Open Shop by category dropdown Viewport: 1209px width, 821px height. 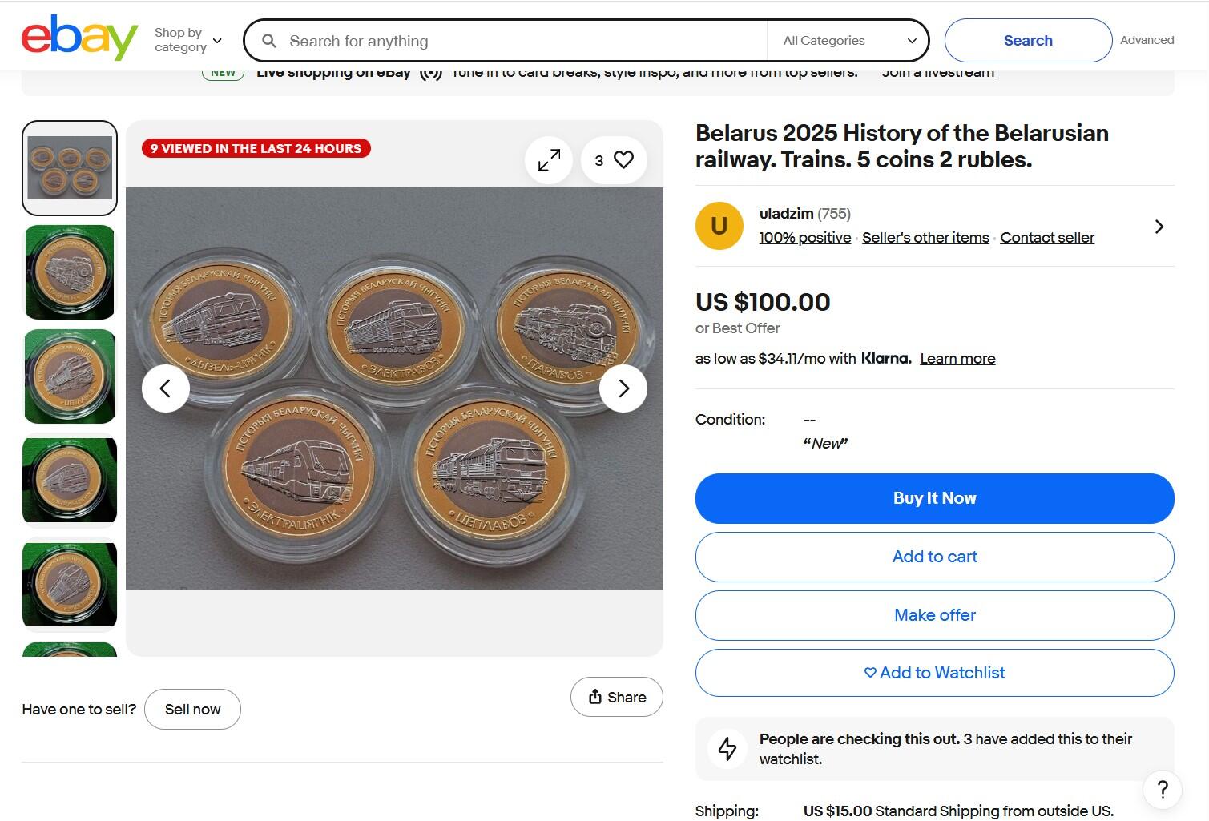(188, 40)
